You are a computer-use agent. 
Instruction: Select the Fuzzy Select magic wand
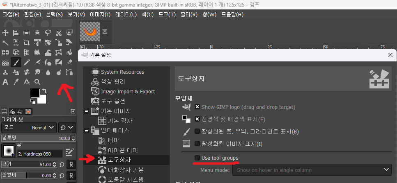(5, 43)
